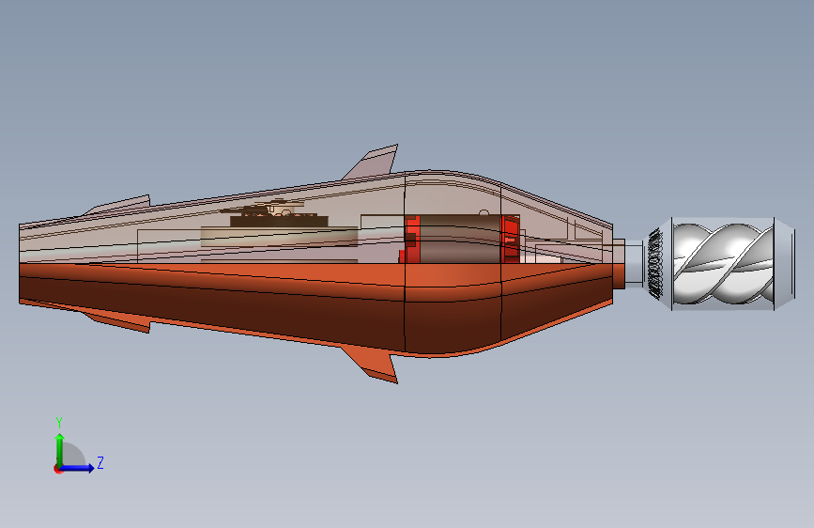Select the large lower orange fin

pyautogui.click(x=373, y=365)
